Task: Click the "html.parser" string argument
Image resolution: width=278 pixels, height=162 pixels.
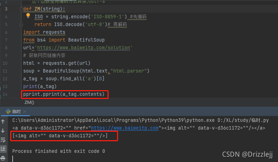Action: pos(128,71)
